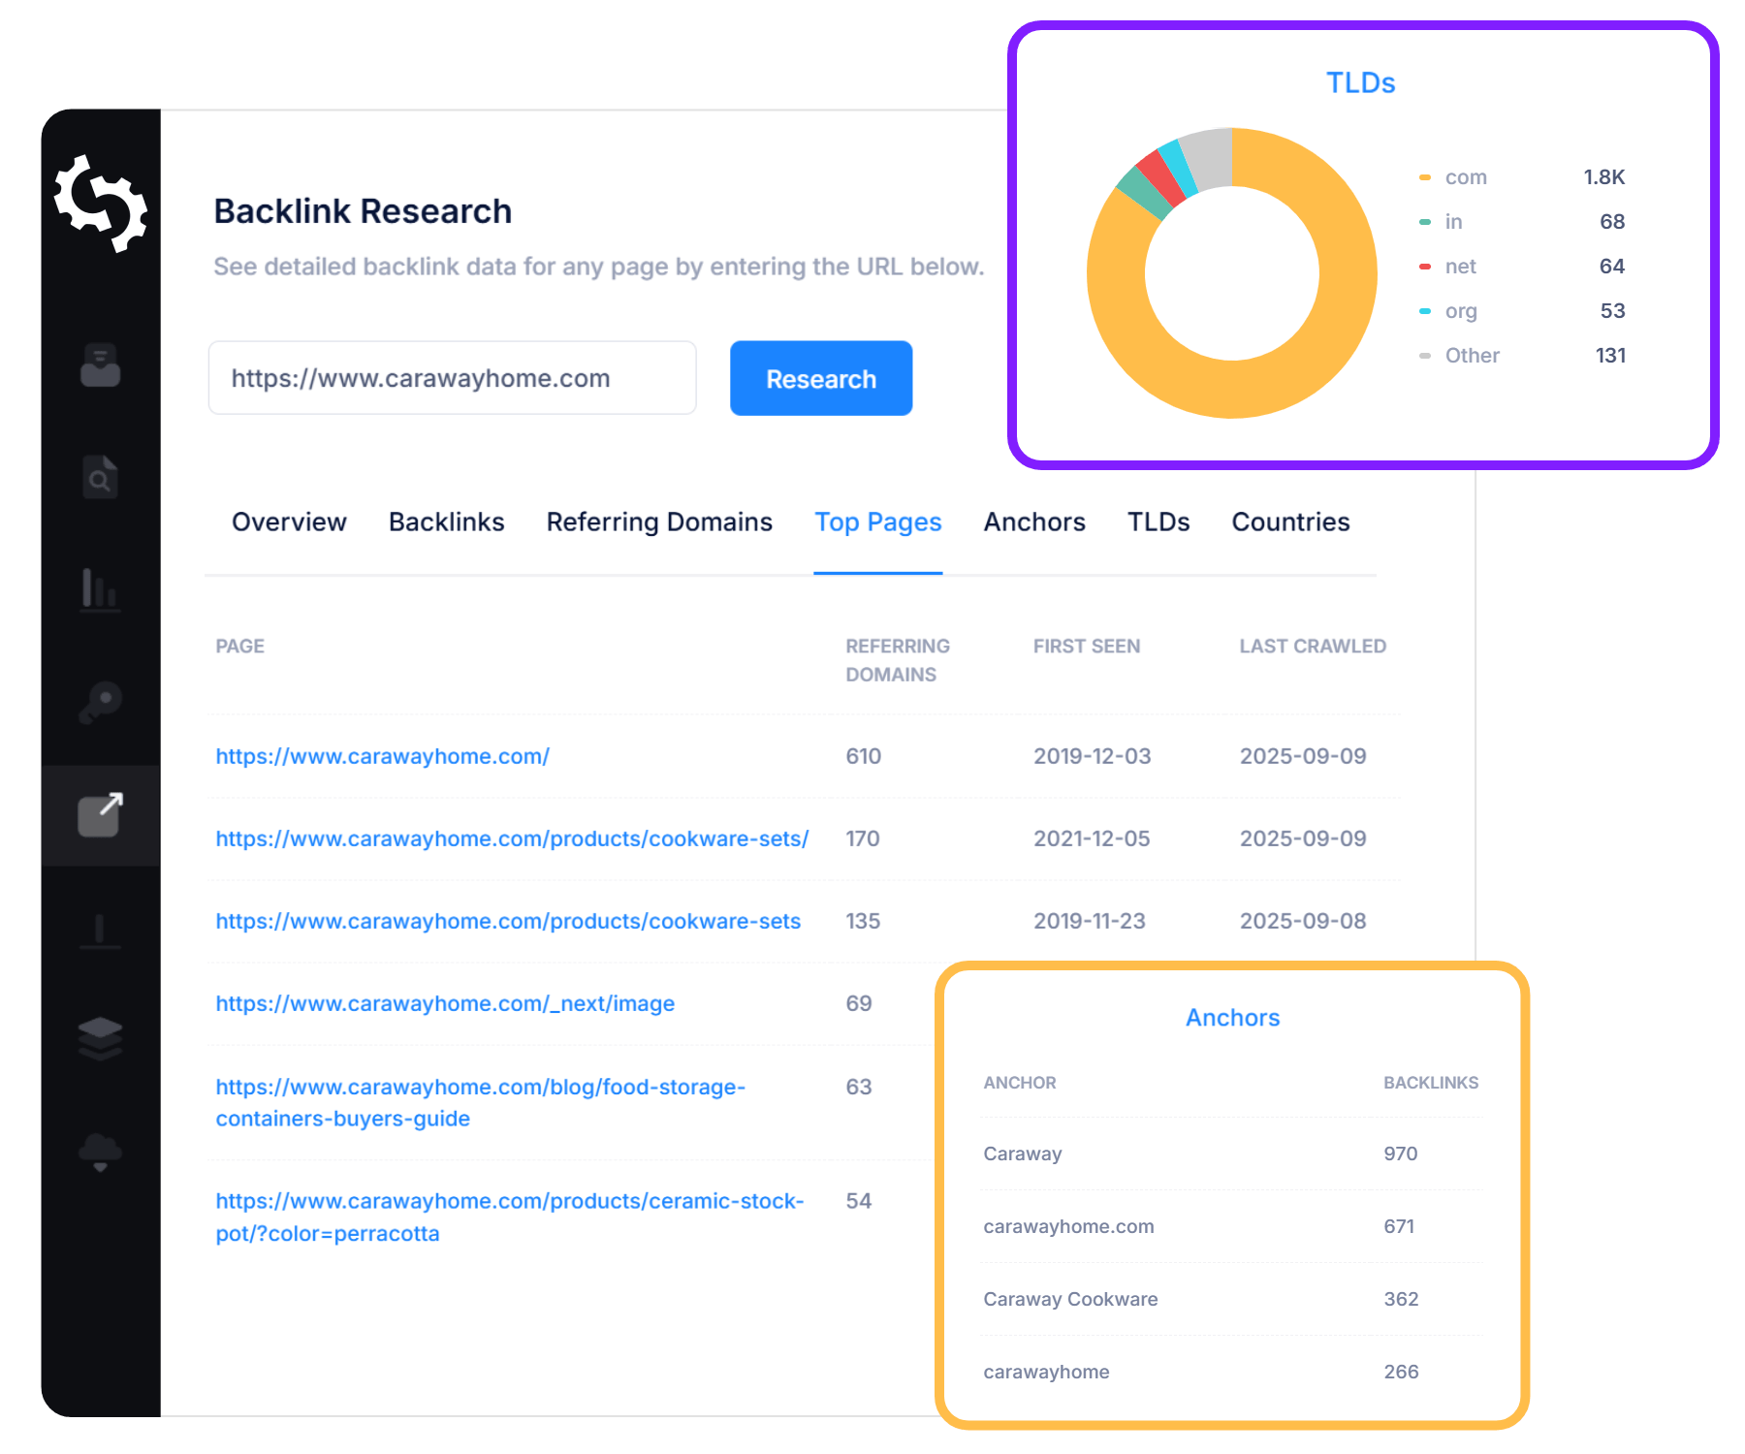Open the carawayhome.com homepage link

coord(382,756)
